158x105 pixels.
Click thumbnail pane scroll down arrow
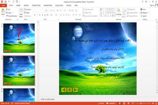pyautogui.click(x=38, y=100)
